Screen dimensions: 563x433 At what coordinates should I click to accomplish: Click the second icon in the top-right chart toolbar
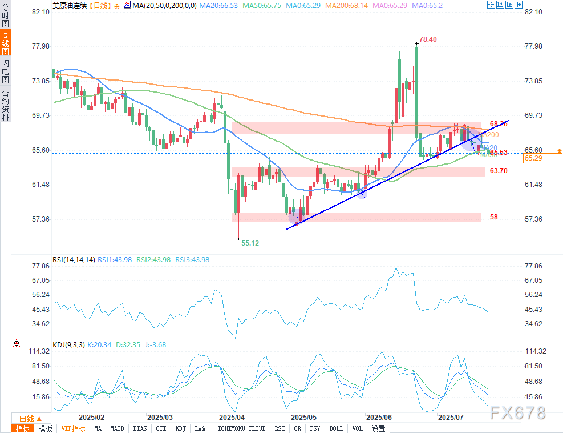pyautogui.click(x=500, y=5)
